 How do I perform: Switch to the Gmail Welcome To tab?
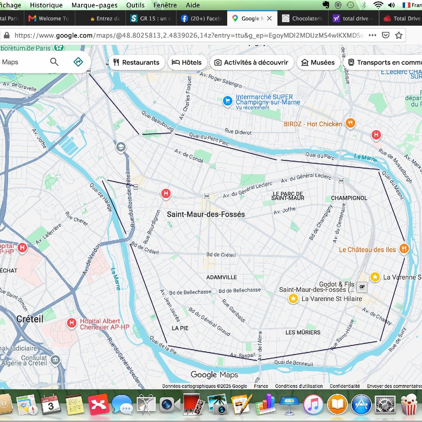tap(49, 18)
